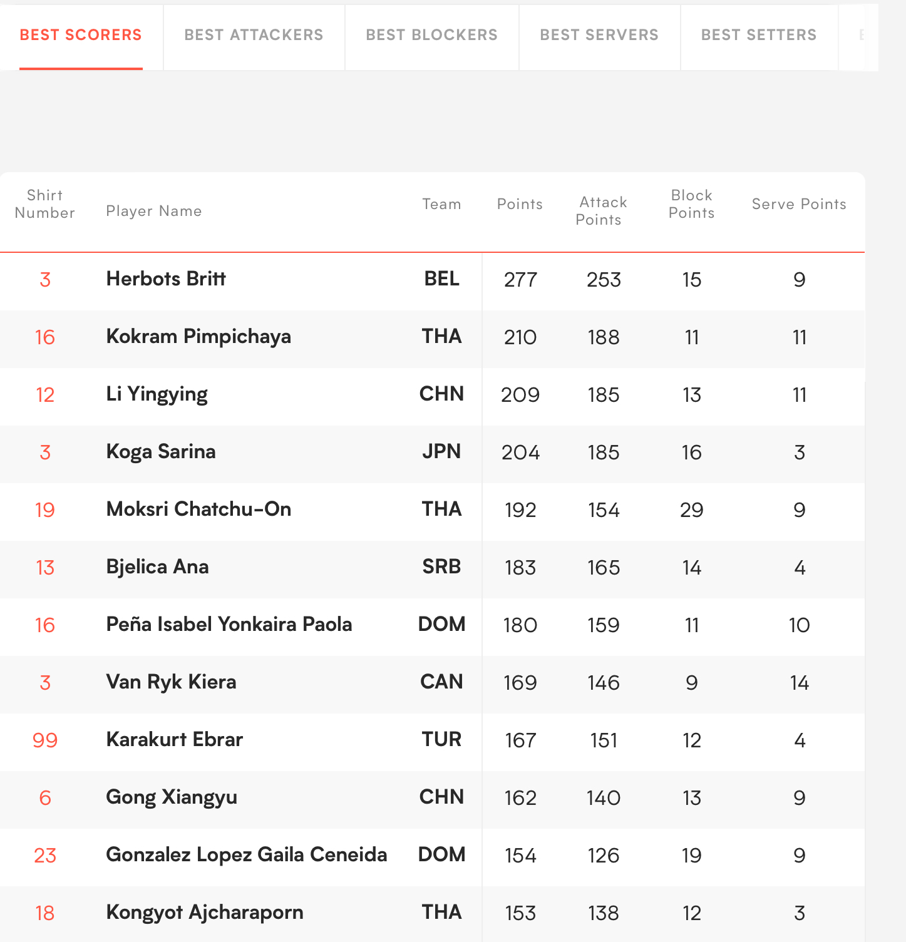This screenshot has height=942, width=906.
Task: Select the Best Scorers tab
Action: coord(81,35)
